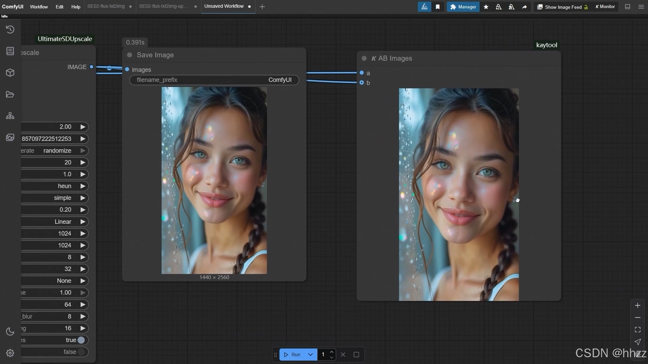Collapse the Save Image node via its dot
The height and width of the screenshot is (364, 648).
(x=130, y=55)
